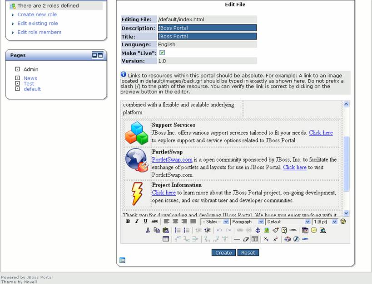
Task: Paste from clipboard icon
Action: click(166, 230)
